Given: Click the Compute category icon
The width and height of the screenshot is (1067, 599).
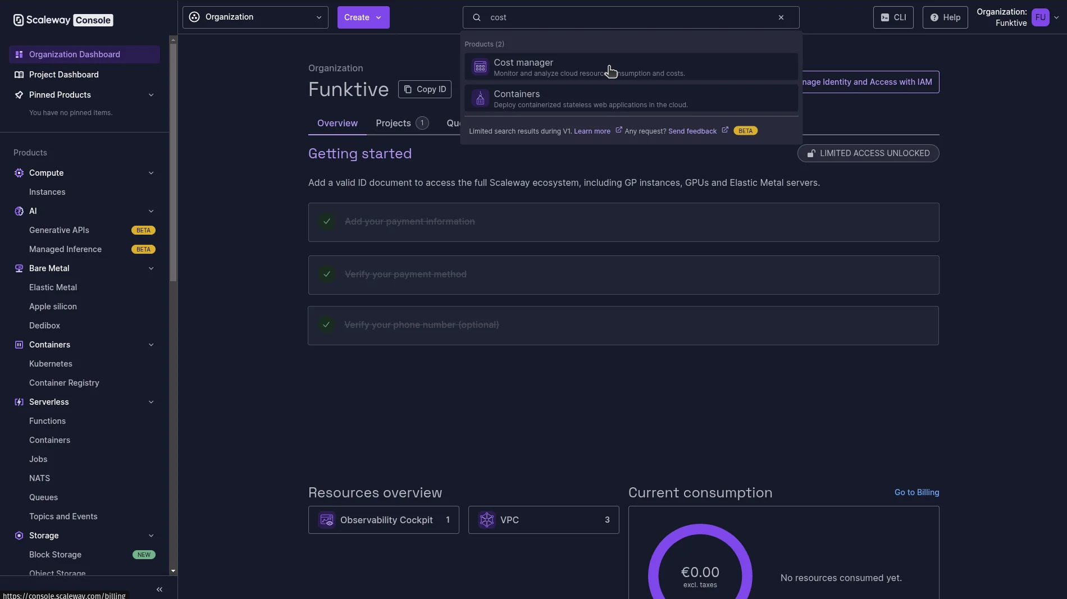Looking at the screenshot, I should tap(19, 173).
